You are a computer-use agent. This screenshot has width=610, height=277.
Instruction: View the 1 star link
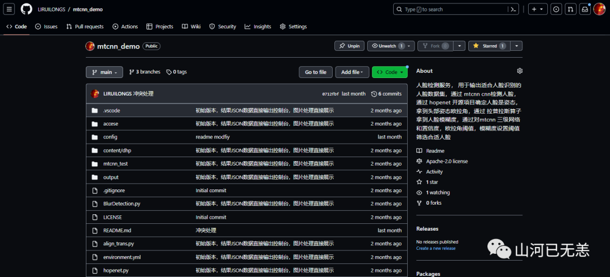[427, 182]
